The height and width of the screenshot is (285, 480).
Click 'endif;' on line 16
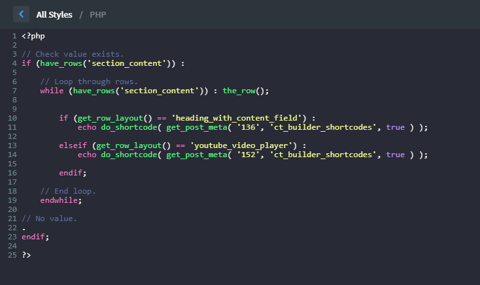point(73,173)
